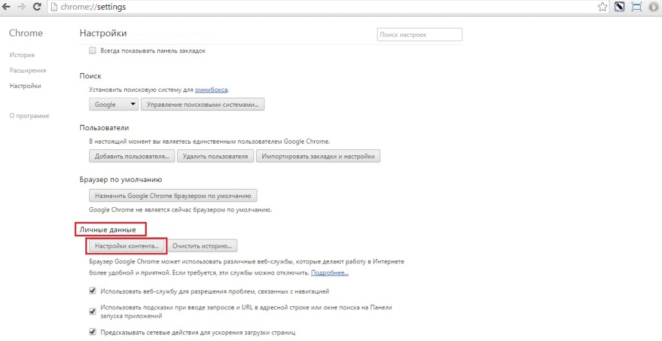Uncheck search suggestions in address bar option
Image resolution: width=662 pixels, height=341 pixels.
pyautogui.click(x=92, y=311)
